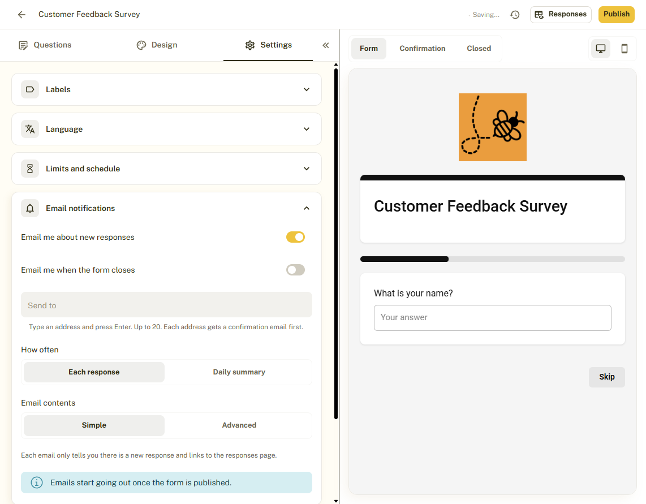Switch preview to Confirmation tab
Viewport: 646px width, 504px height.
pyautogui.click(x=423, y=48)
